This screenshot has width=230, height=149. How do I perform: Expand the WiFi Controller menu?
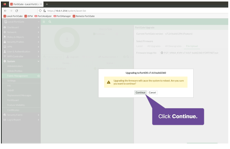coord(21,56)
